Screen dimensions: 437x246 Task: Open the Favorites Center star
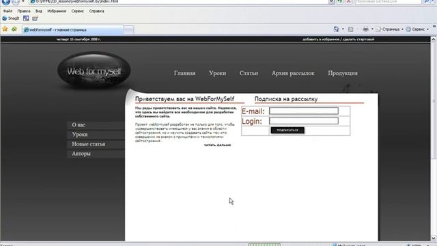(5, 29)
